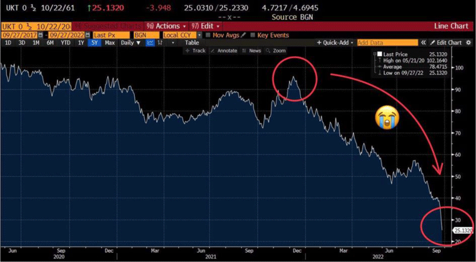Expand the Actions dropdown menu
Viewport: 476px width, 262px height.
tap(167, 26)
